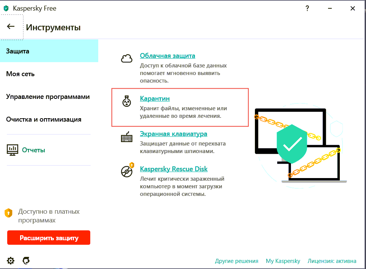
Task: Click the quarantine description text
Action: [x=183, y=112]
